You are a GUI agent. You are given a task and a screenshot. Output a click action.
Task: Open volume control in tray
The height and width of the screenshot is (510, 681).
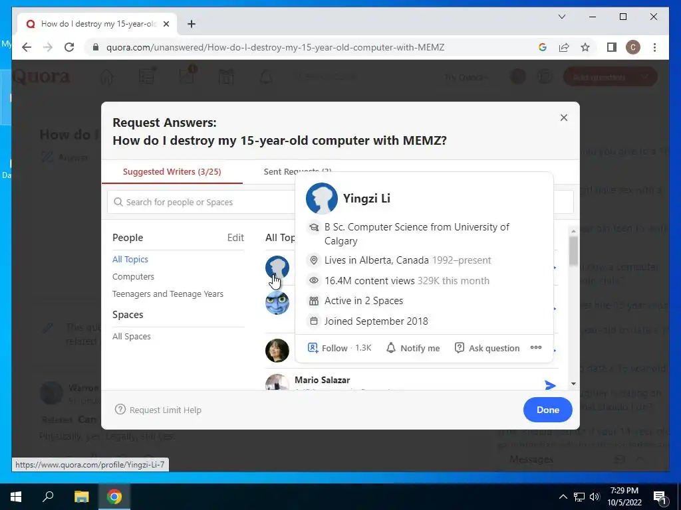click(x=595, y=497)
